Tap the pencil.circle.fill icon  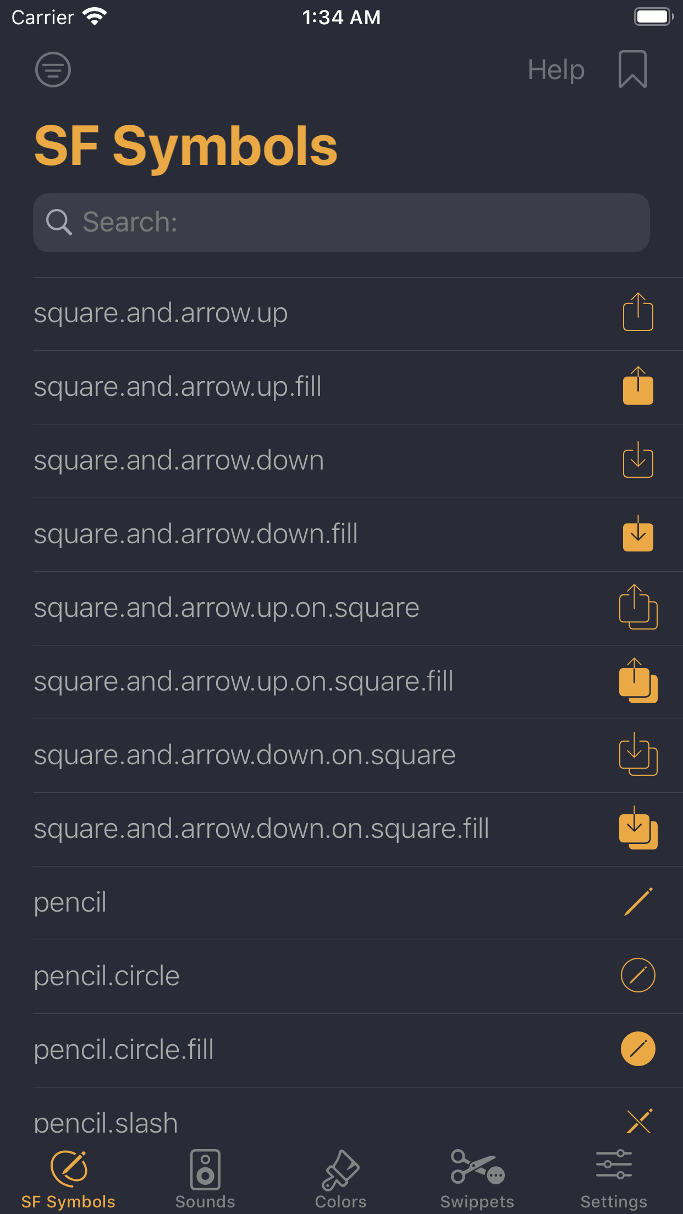click(x=638, y=1049)
